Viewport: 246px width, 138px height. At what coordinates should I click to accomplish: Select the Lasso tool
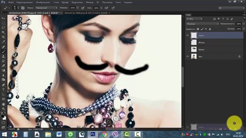[3, 28]
